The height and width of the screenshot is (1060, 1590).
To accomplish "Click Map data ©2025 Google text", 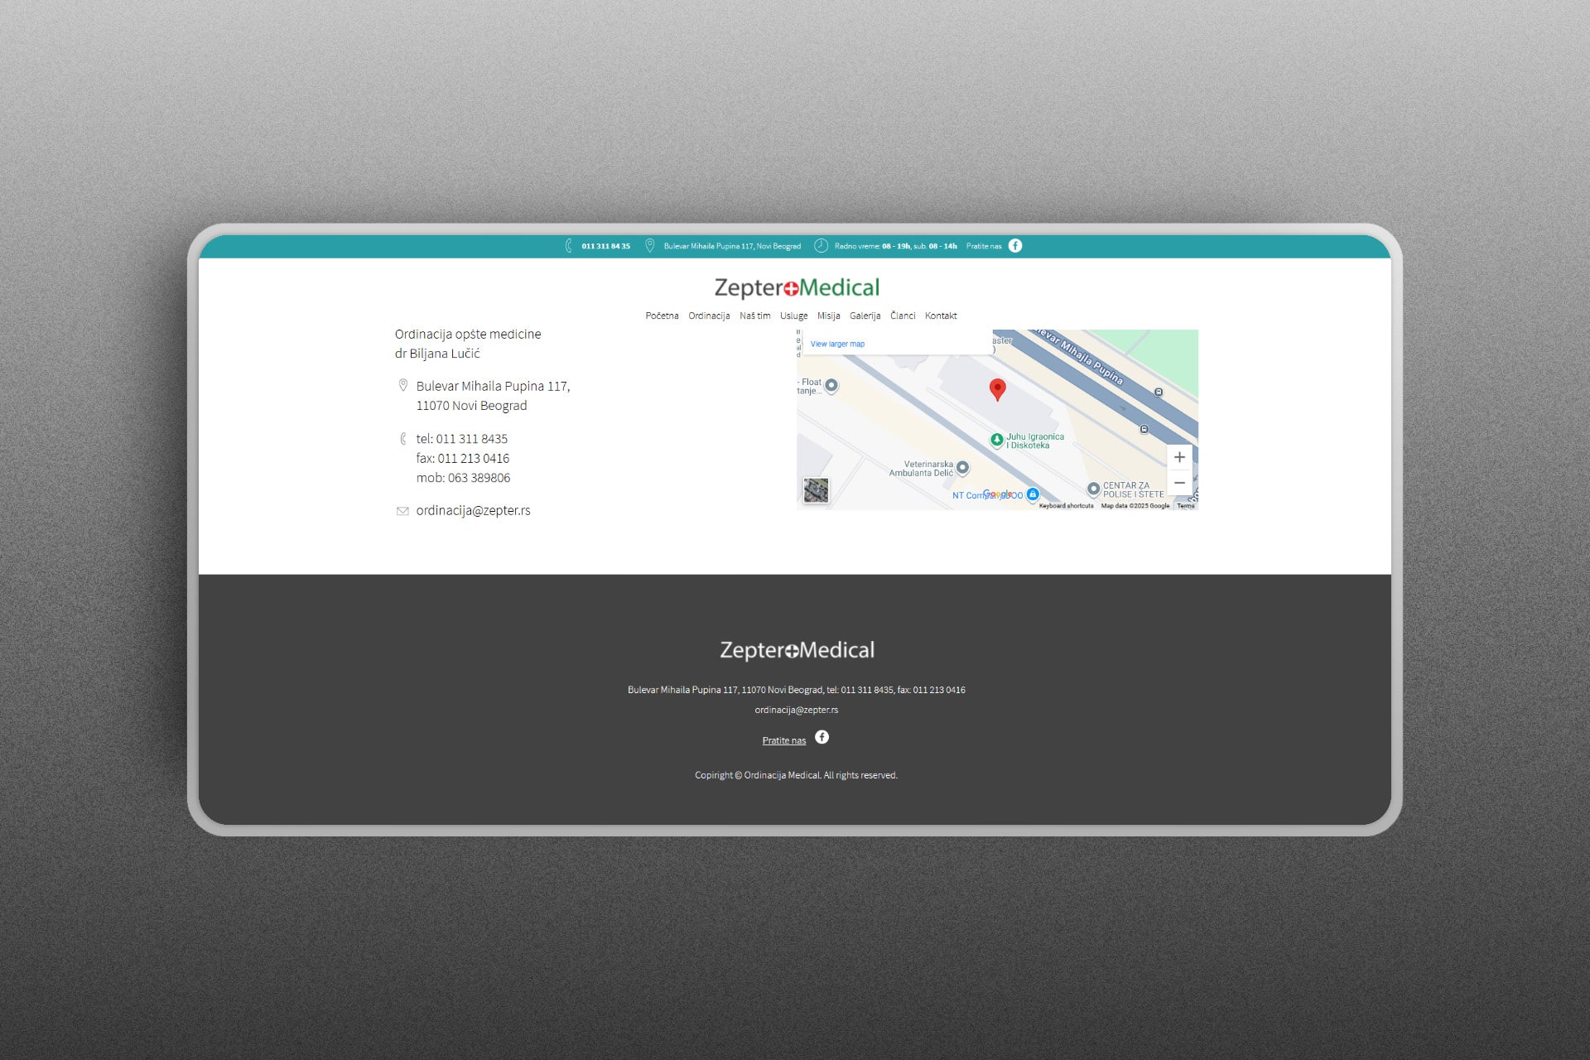I will [x=1135, y=505].
